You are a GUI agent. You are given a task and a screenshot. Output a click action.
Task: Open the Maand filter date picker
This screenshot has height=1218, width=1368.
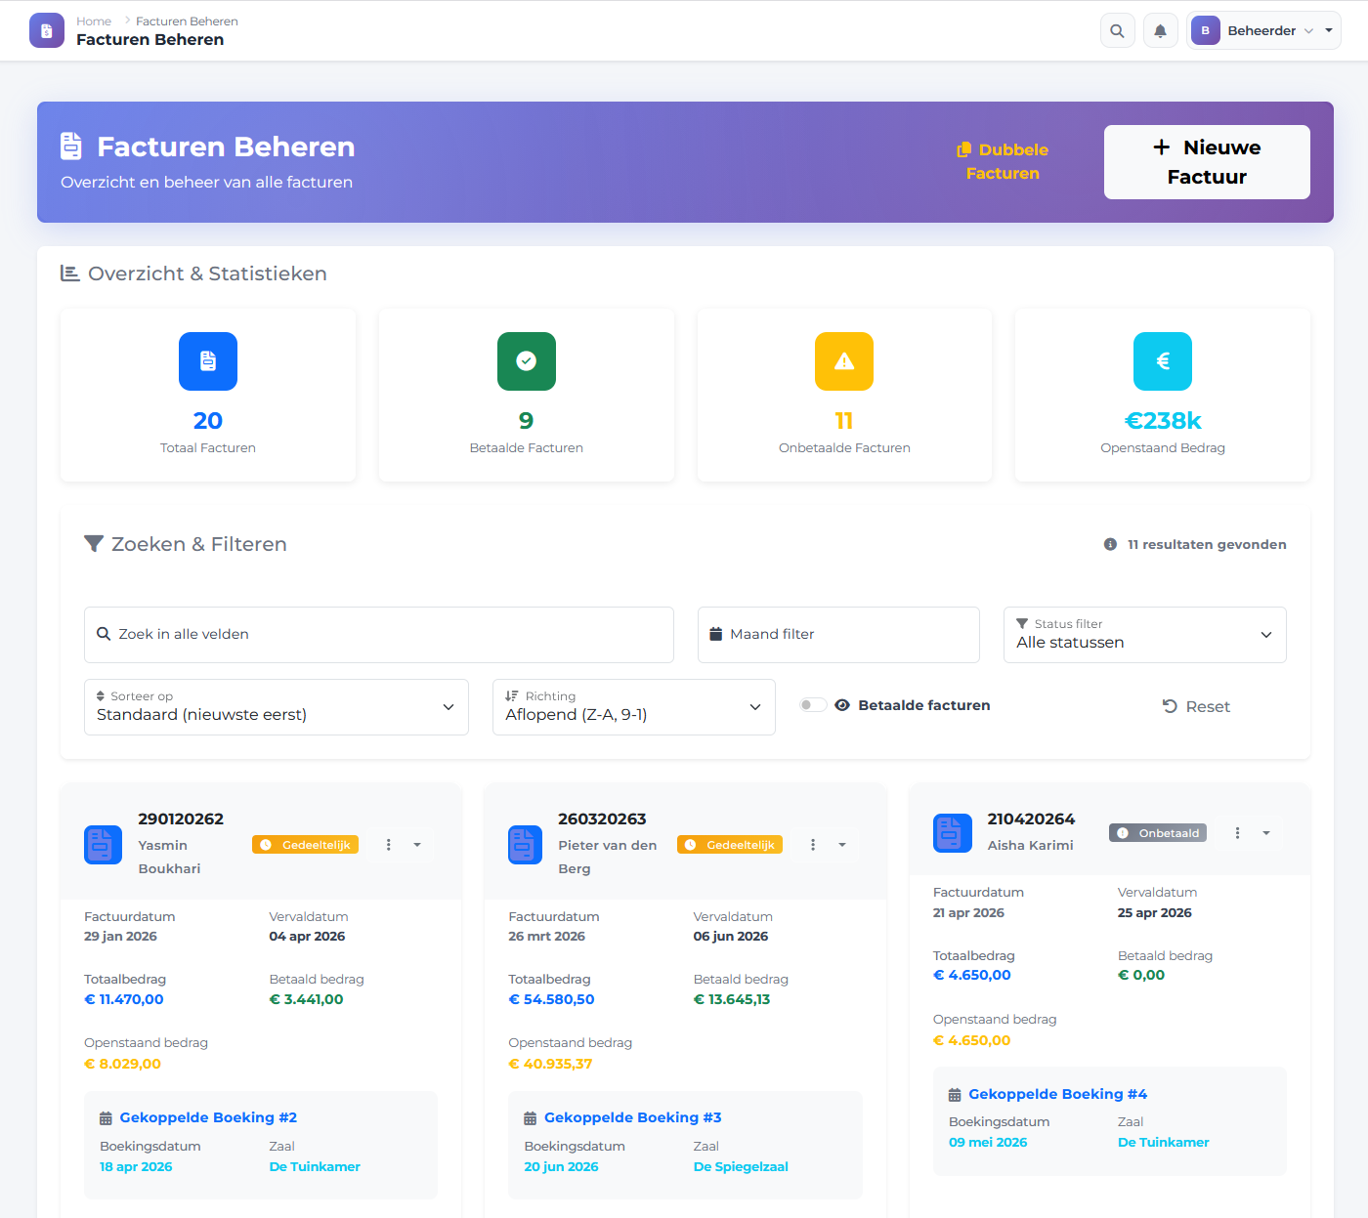(838, 635)
